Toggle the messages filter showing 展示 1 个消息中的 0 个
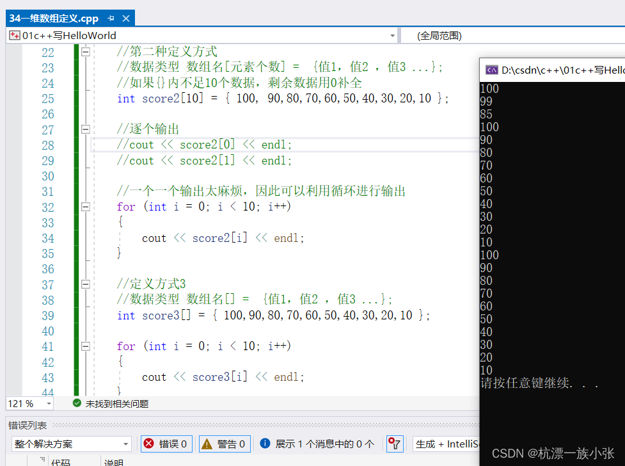Screen dimensions: 625x466 tap(318, 444)
